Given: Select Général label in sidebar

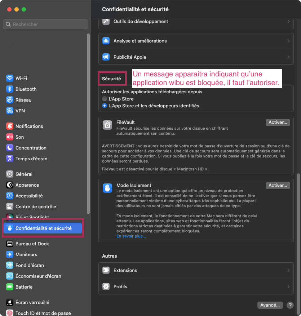Looking at the screenshot, I should pyautogui.click(x=24, y=174).
